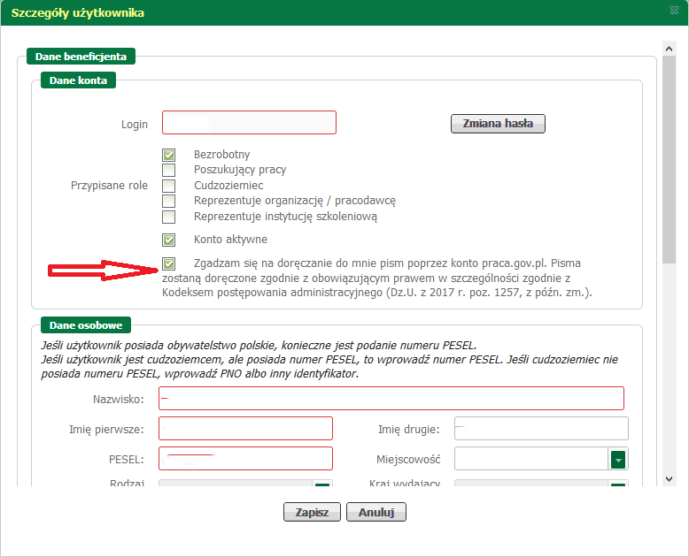Tick the Poszukujący pracy checkbox

pyautogui.click(x=169, y=170)
